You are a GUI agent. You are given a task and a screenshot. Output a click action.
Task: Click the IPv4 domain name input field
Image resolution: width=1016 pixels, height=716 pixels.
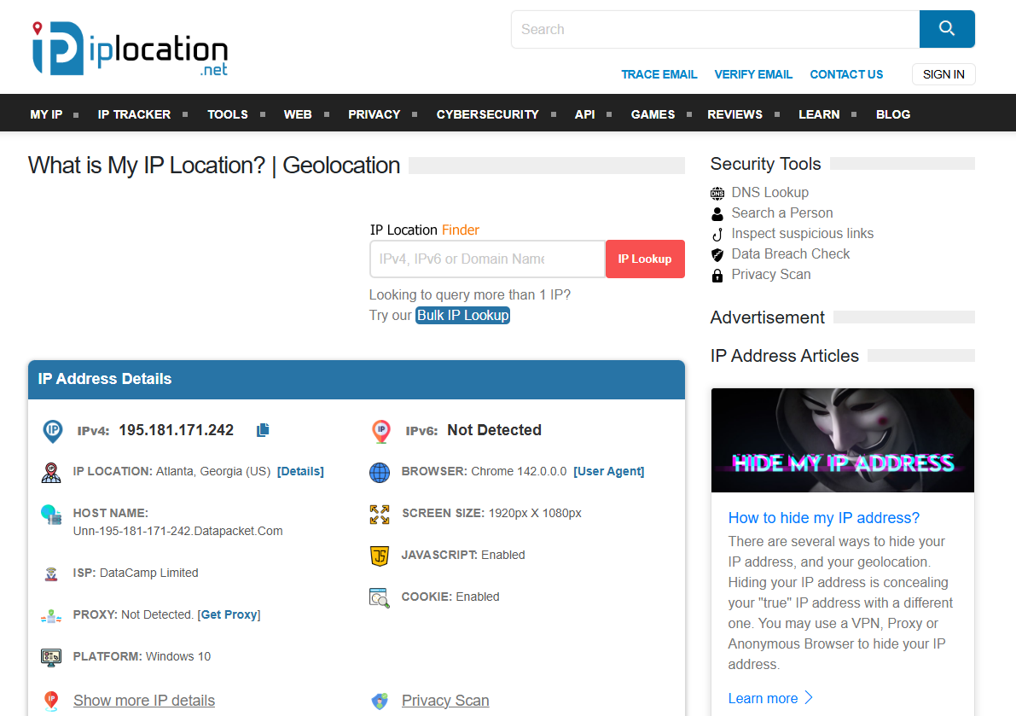[x=487, y=259]
